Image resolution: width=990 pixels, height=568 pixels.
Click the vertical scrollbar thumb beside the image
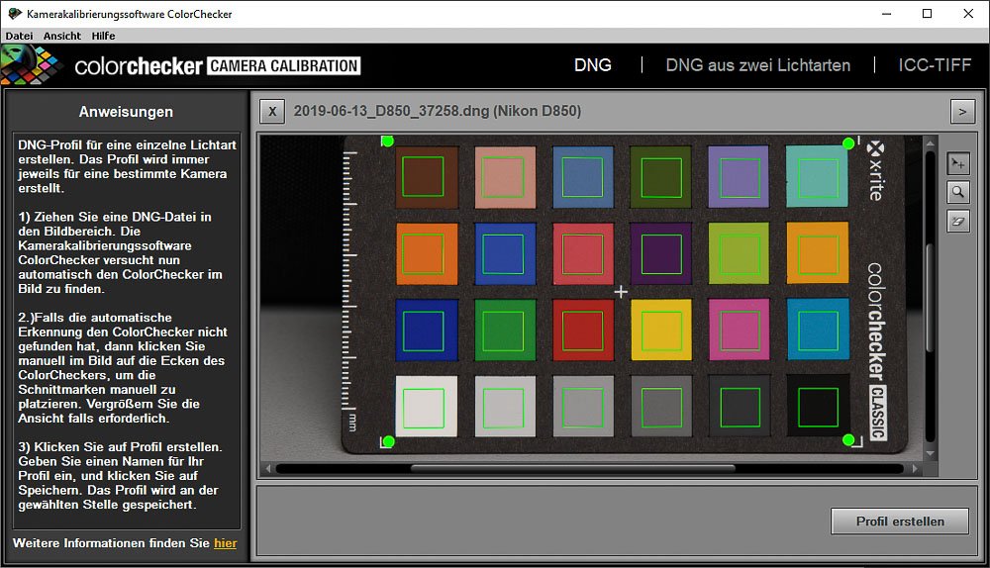point(930,297)
